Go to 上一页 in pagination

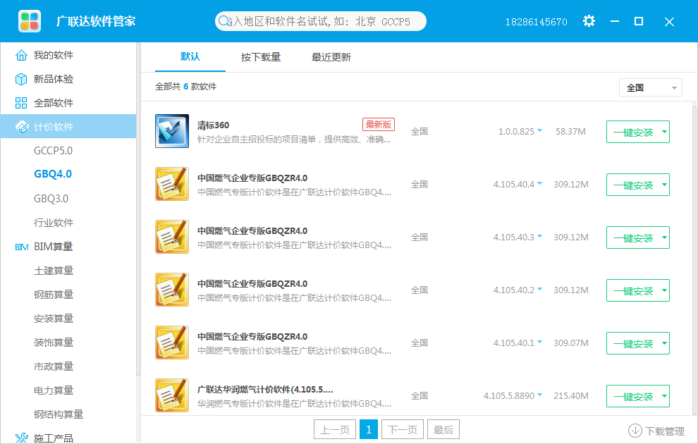[335, 429]
